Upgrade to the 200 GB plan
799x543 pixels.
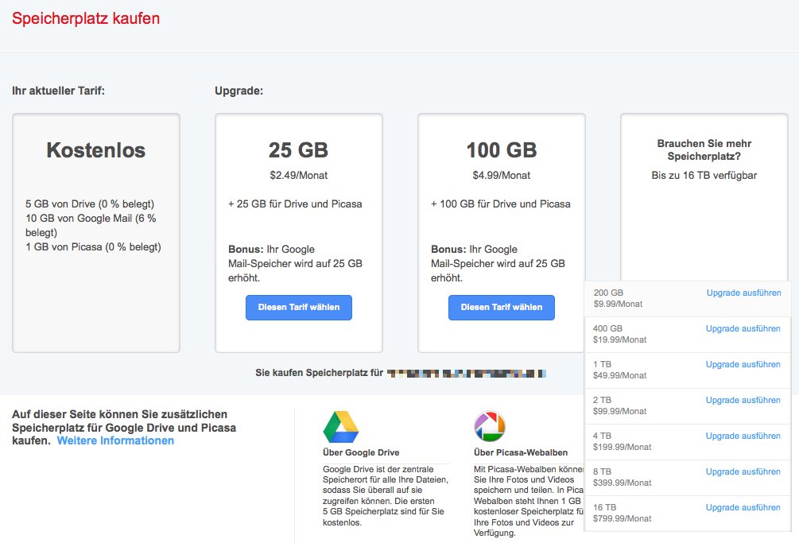(743, 293)
